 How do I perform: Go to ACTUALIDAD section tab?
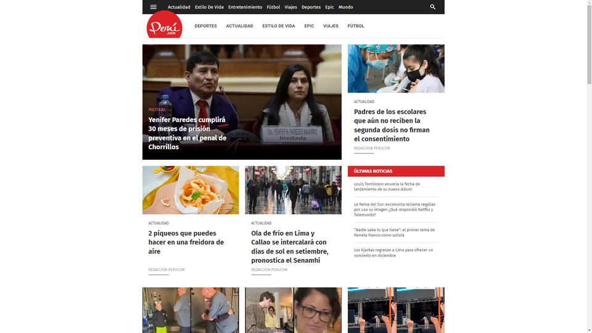[240, 26]
